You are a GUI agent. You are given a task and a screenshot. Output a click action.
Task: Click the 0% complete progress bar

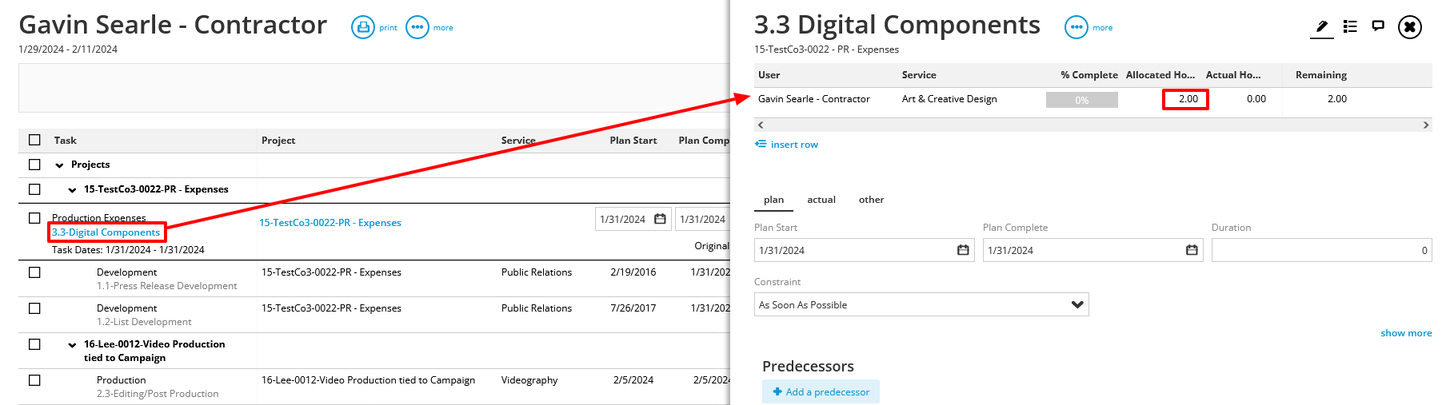(x=1081, y=100)
